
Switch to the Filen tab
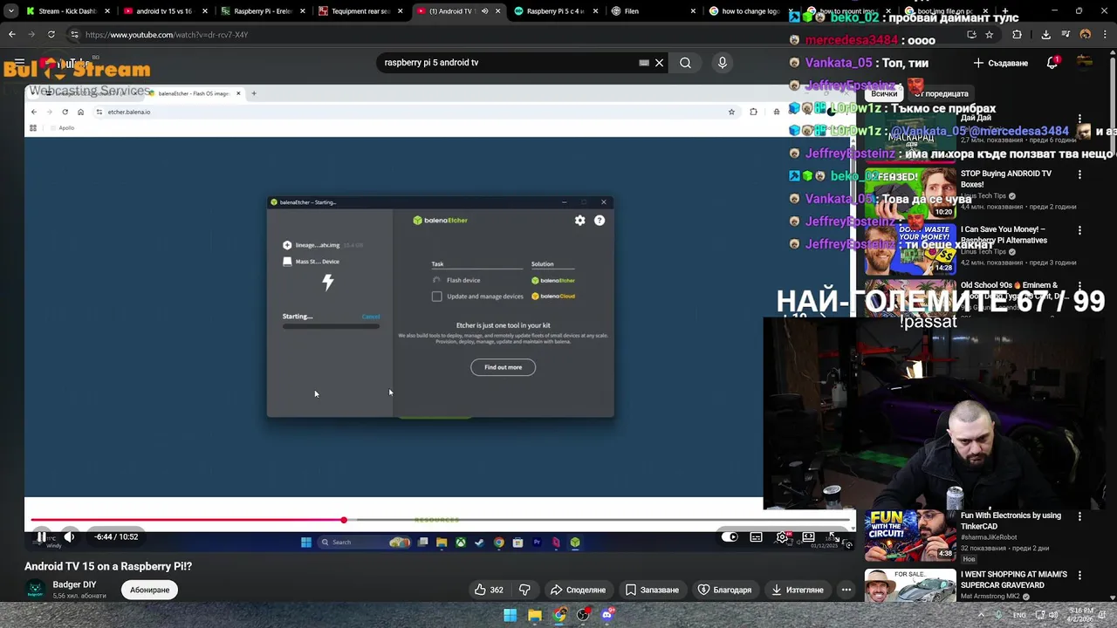click(x=654, y=11)
